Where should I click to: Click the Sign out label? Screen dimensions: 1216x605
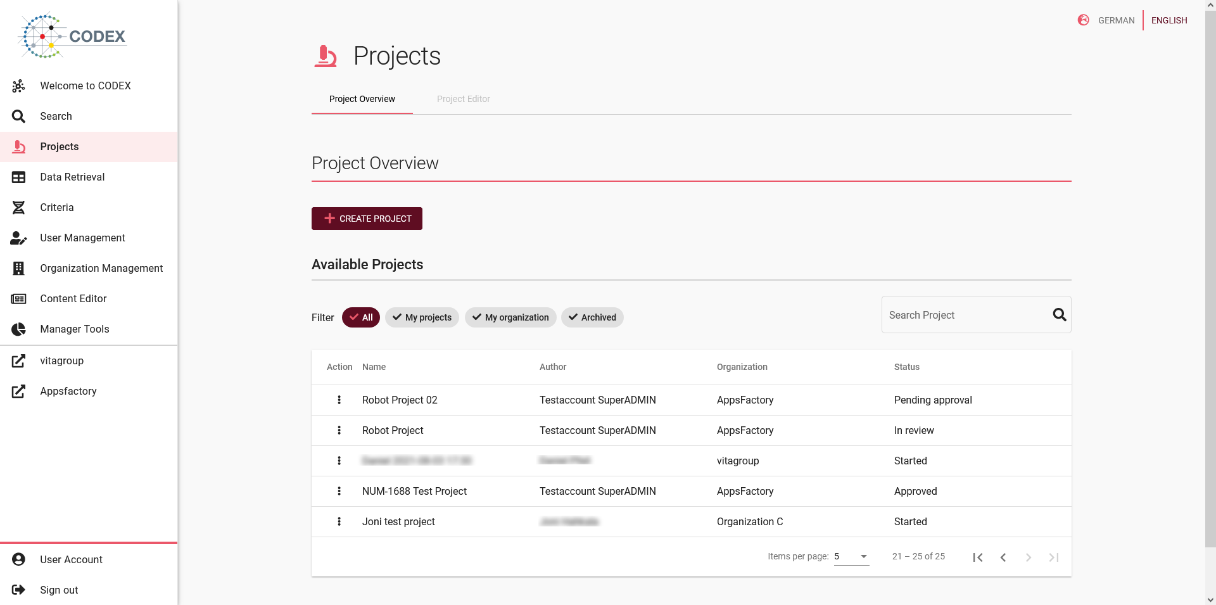(x=59, y=590)
